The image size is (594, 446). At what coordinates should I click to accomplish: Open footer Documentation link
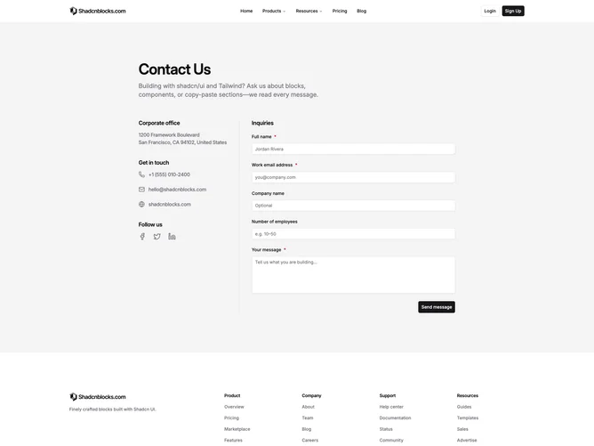pyautogui.click(x=395, y=418)
